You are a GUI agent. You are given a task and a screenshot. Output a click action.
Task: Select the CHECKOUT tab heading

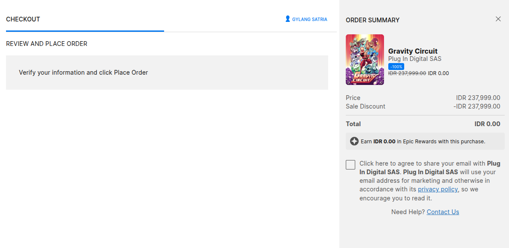pyautogui.click(x=23, y=19)
